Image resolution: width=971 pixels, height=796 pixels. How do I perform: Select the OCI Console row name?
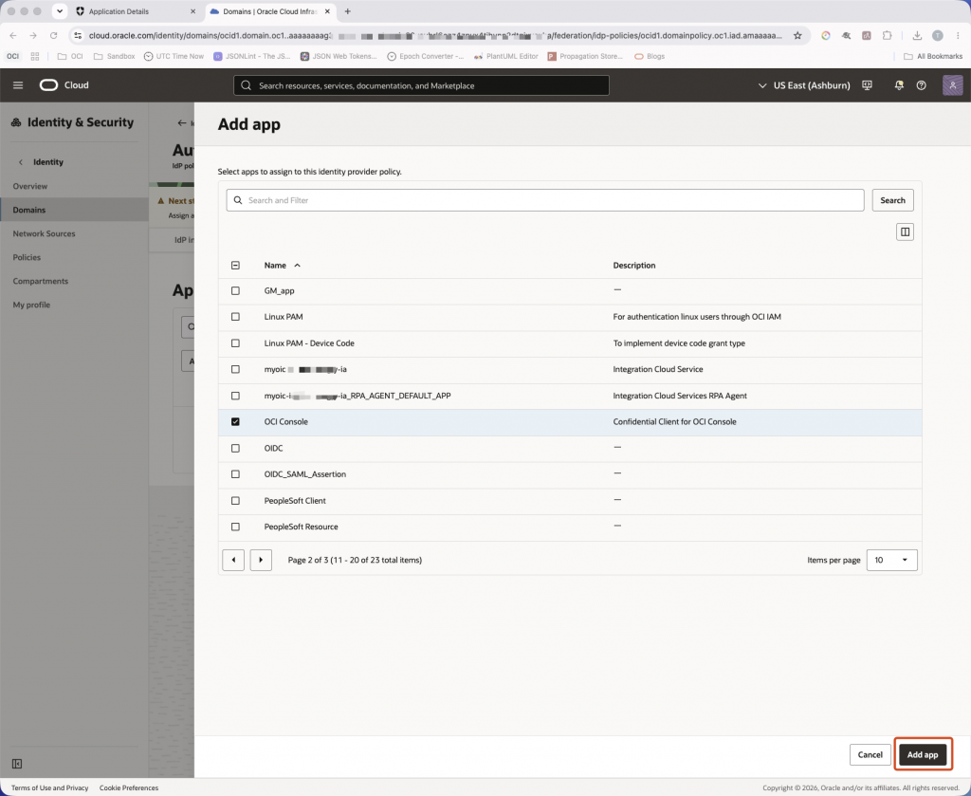[x=286, y=422]
